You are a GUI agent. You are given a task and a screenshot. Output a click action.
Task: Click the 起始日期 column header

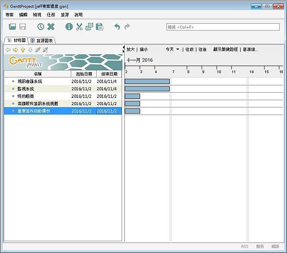point(84,74)
